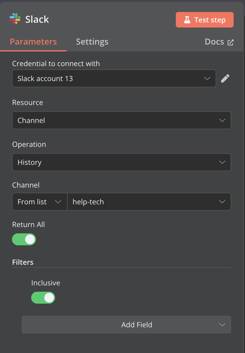Image resolution: width=245 pixels, height=353 pixels.
Task: Select the Parameters tab
Action: (33, 42)
